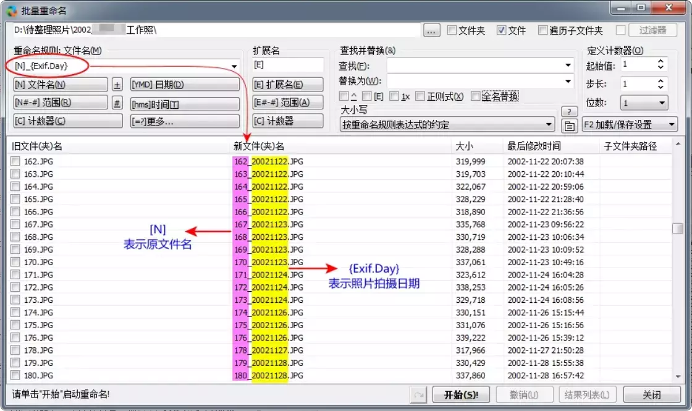The width and height of the screenshot is (692, 411).
Task: Click the 撤销(U) undo button
Action: pos(525,394)
